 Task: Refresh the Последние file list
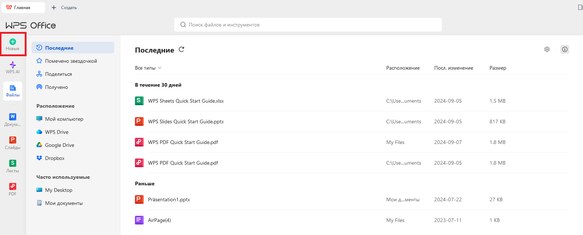tap(181, 50)
